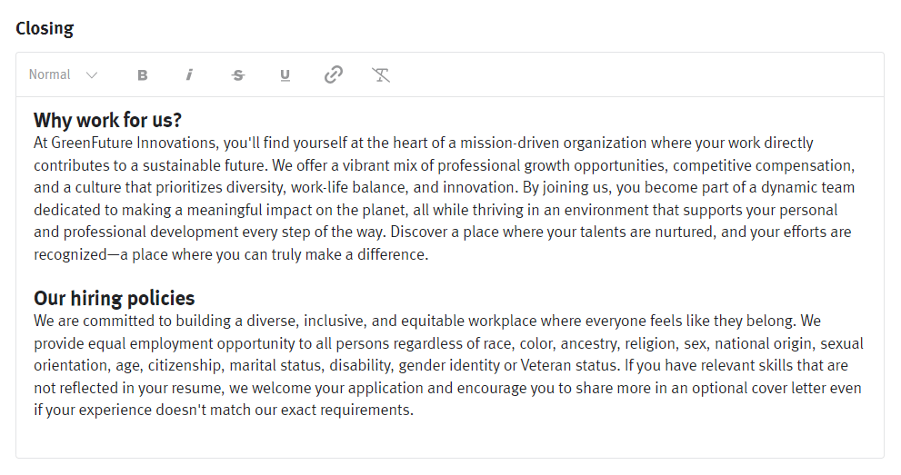This screenshot has height=475, width=901.
Task: Underline the selected text
Action: [285, 75]
